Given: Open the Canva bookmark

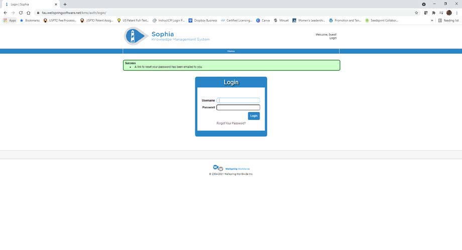Looking at the screenshot, I should 263,21.
